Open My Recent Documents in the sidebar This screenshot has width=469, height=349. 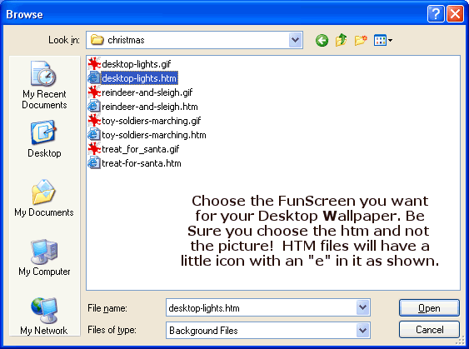(44, 85)
